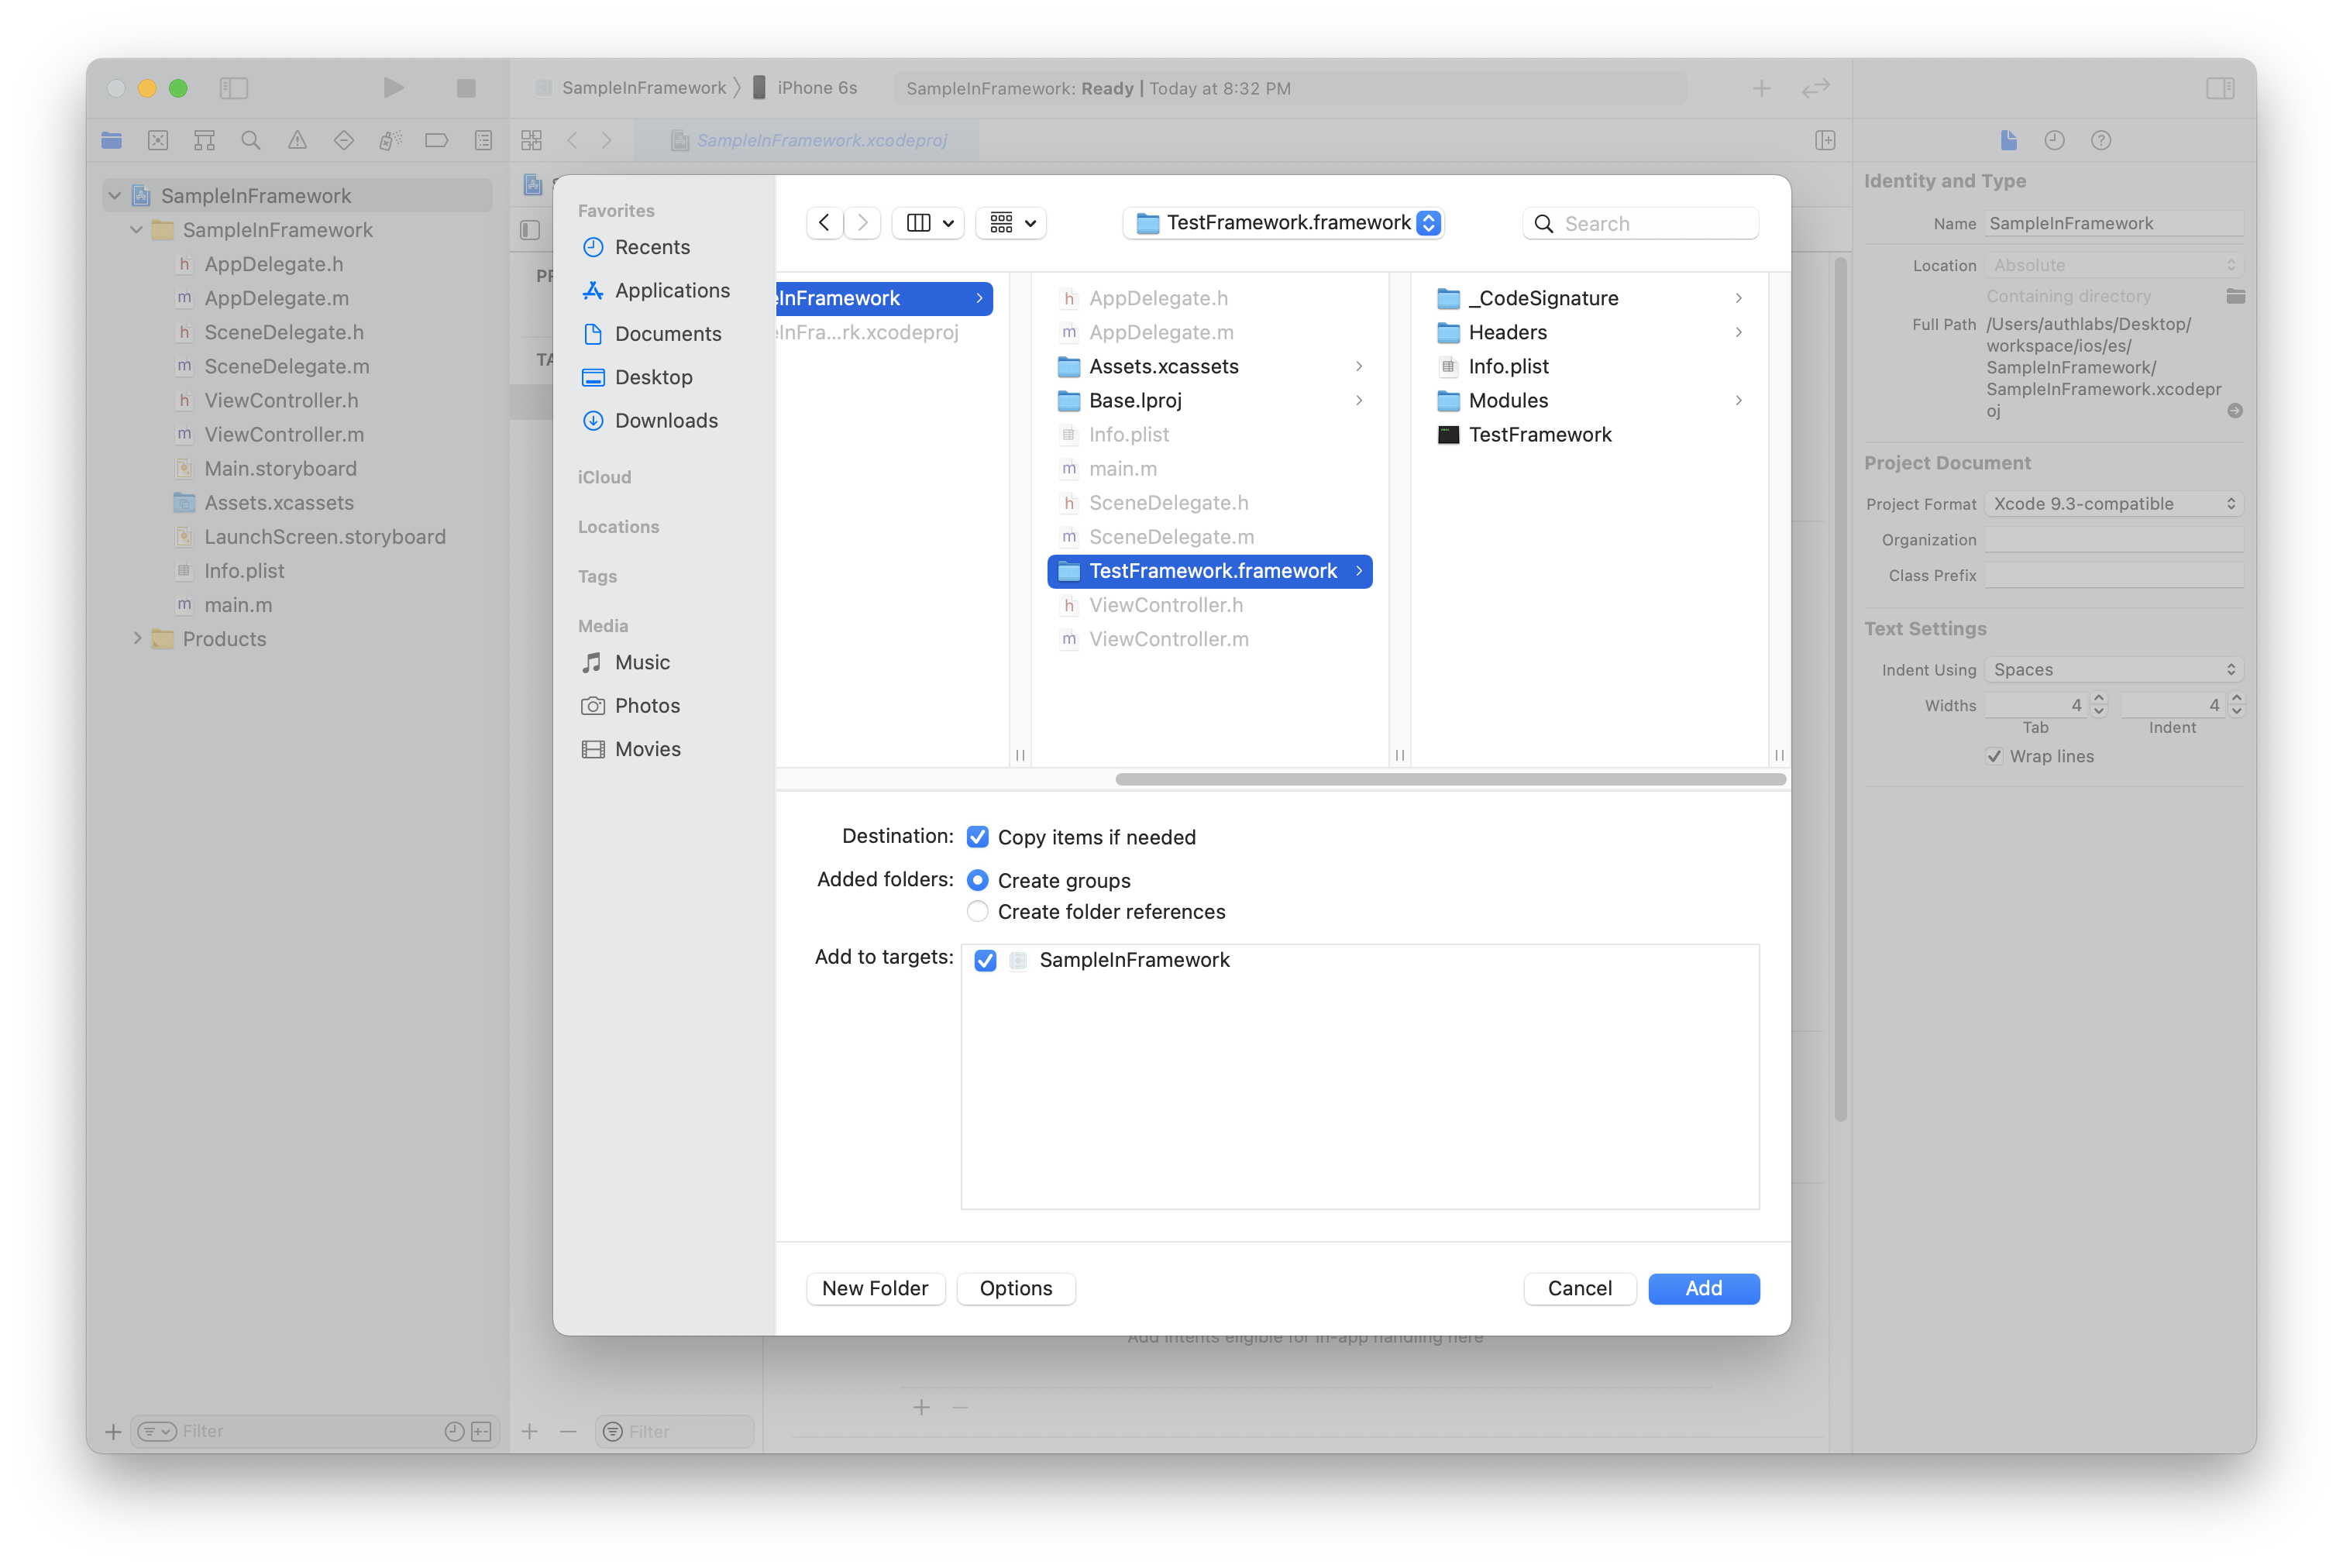Select Applications in the sidebar
Image resolution: width=2343 pixels, height=1568 pixels.
click(671, 290)
